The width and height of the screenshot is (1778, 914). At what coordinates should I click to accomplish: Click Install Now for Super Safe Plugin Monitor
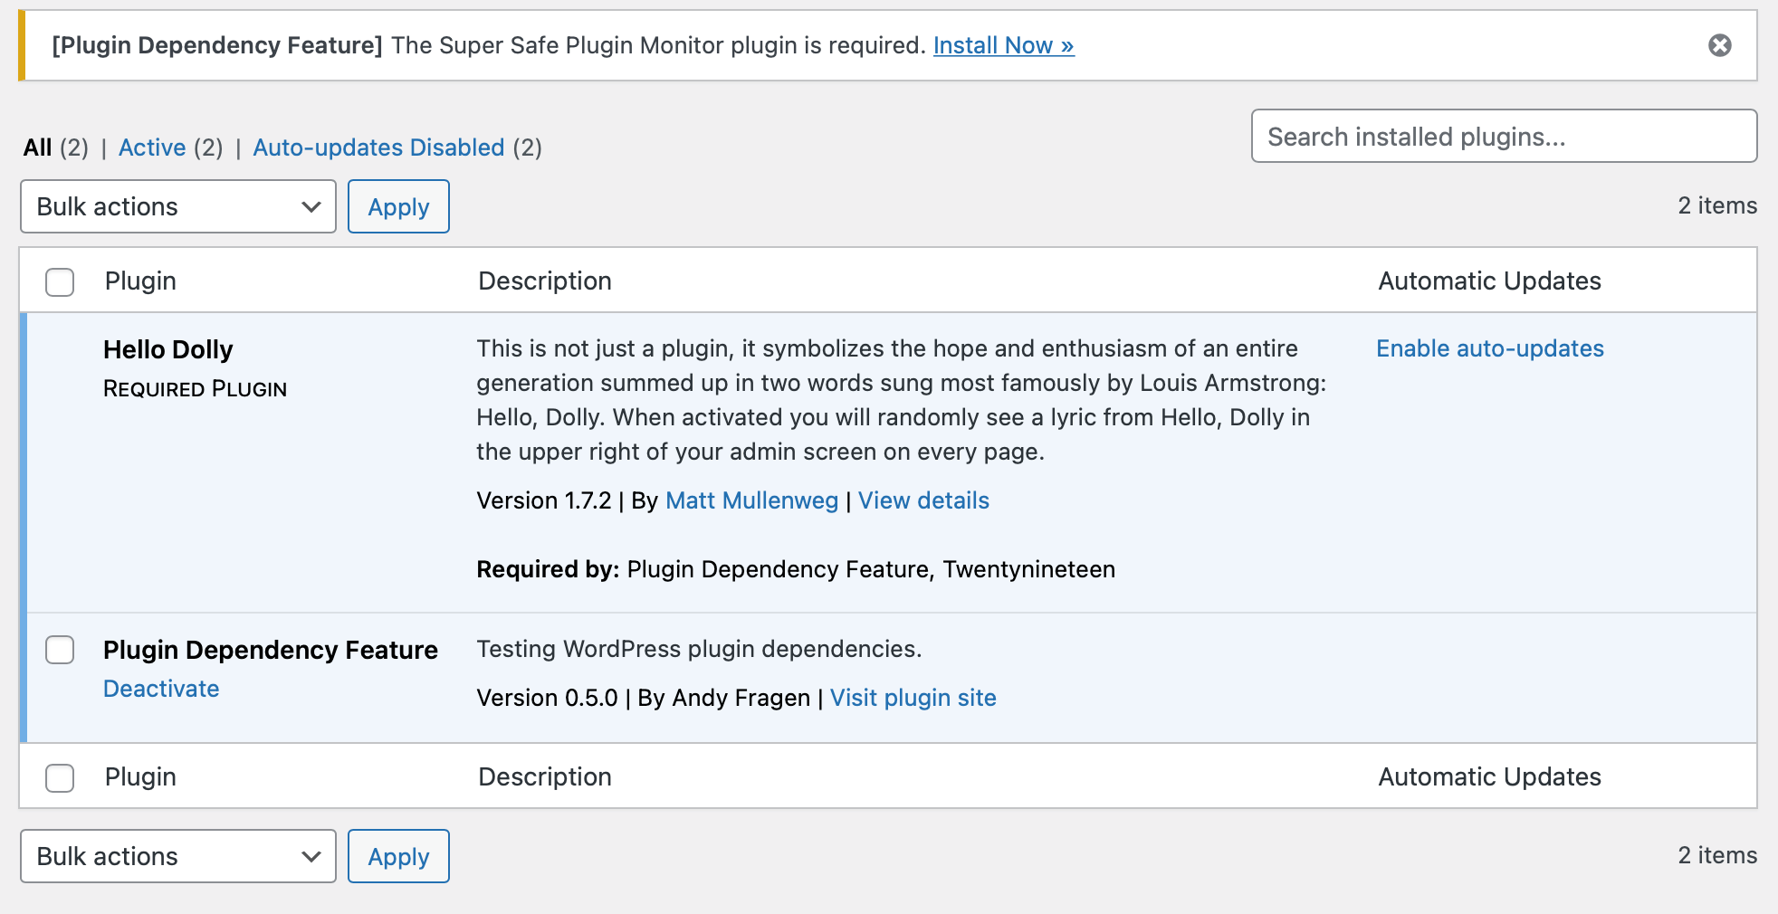pos(1001,45)
